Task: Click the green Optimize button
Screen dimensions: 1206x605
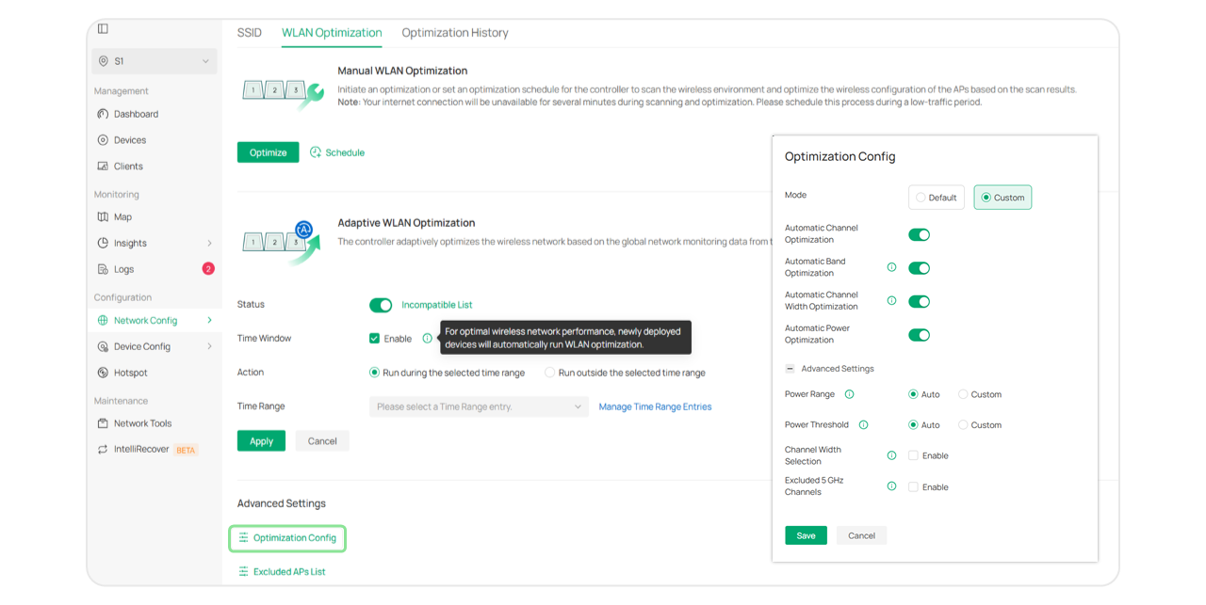Action: click(x=269, y=152)
